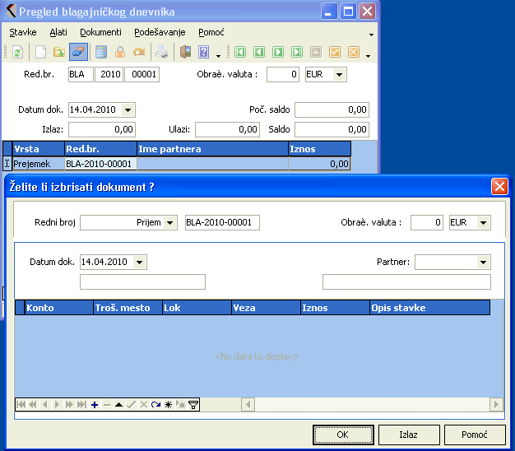Click the new document icon
The image size is (515, 451).
coord(39,53)
